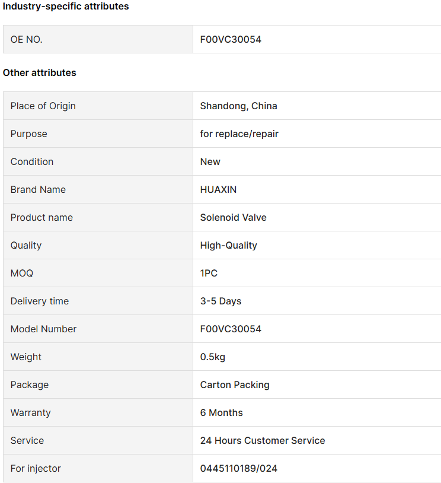Viewport: 441px width, 483px height.
Task: Click the Model Number value F00VC30054
Action: click(x=231, y=329)
